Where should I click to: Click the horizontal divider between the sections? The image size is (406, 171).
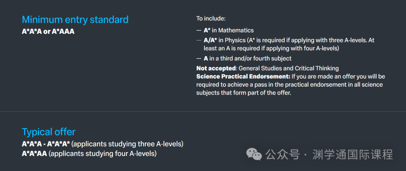click(203, 112)
